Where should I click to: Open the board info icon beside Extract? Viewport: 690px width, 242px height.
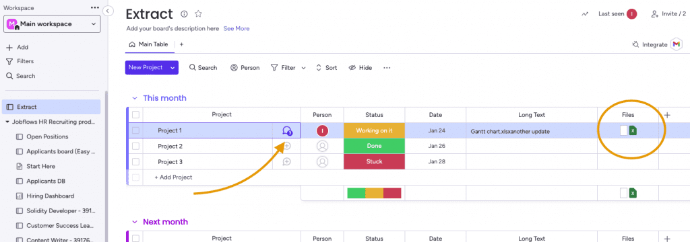(185, 14)
